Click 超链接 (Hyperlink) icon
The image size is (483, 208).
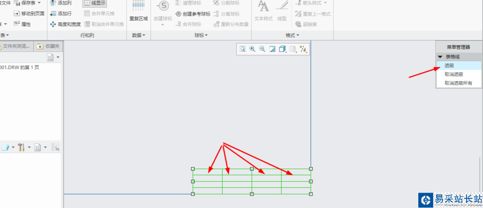pyautogui.click(x=298, y=24)
